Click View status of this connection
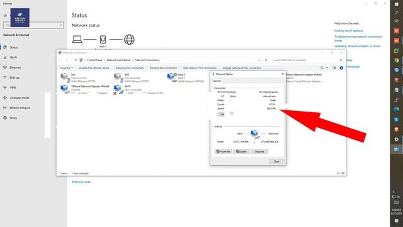The width and height of the screenshot is (403, 227). (x=200, y=68)
